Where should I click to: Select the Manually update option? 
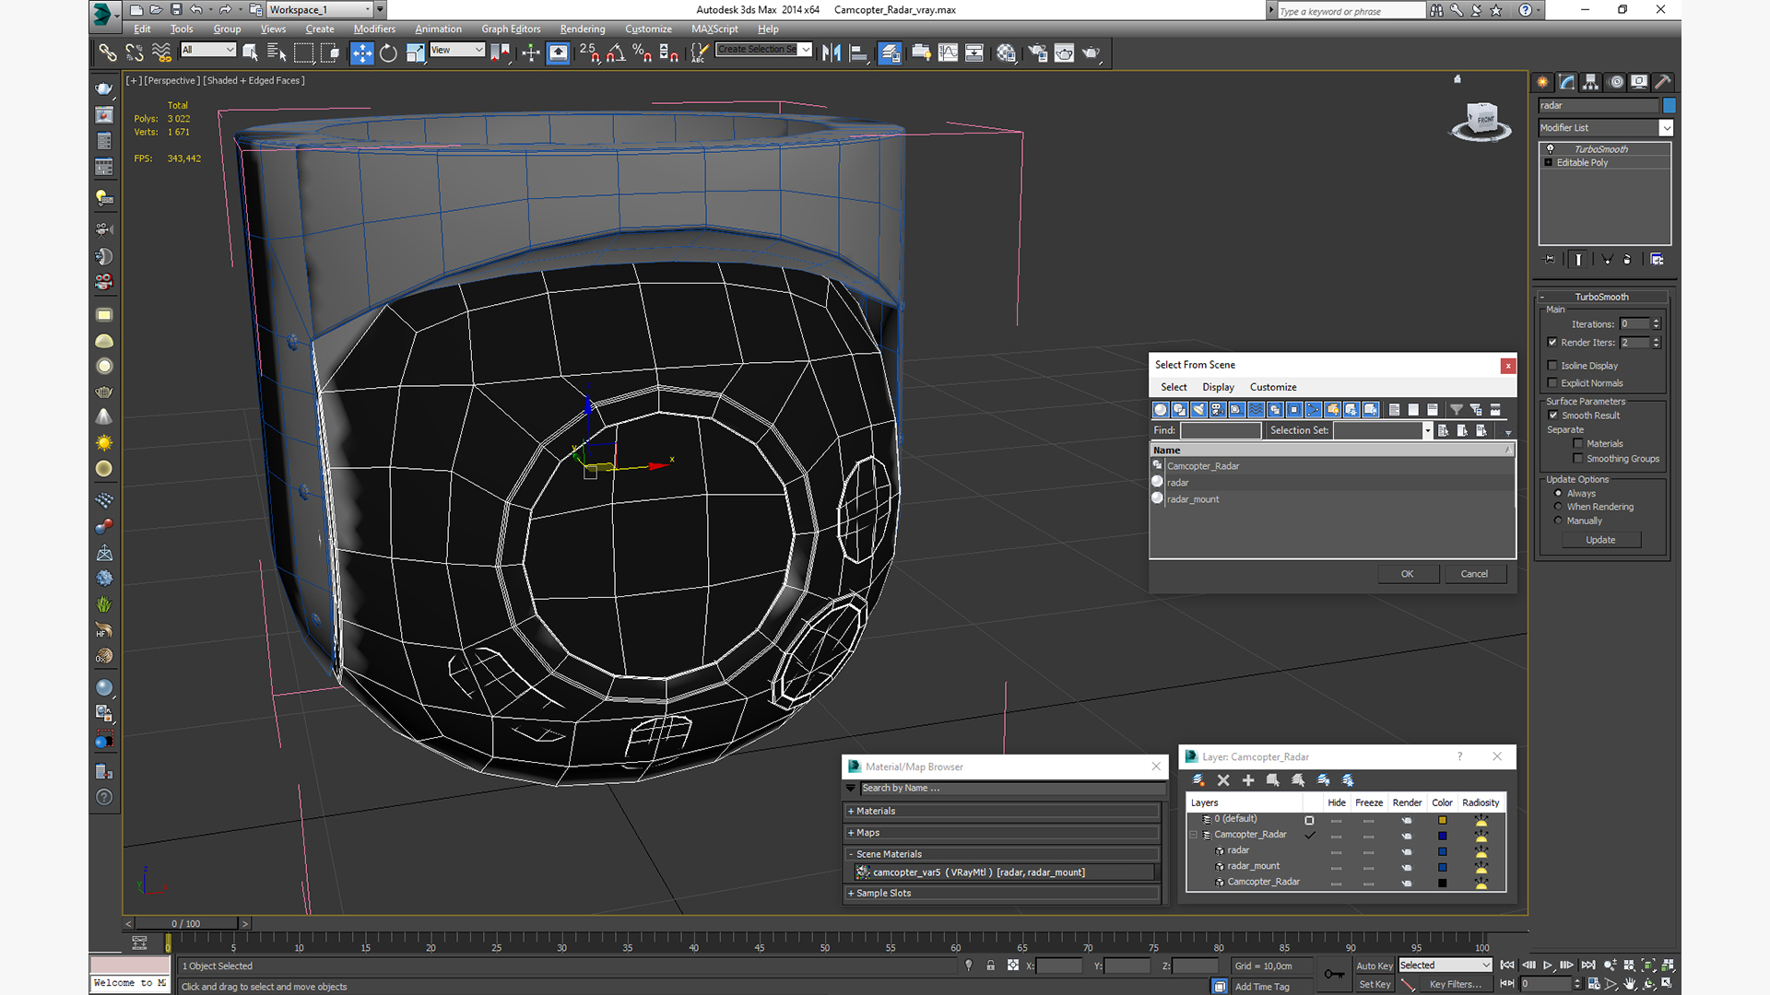pos(1559,521)
